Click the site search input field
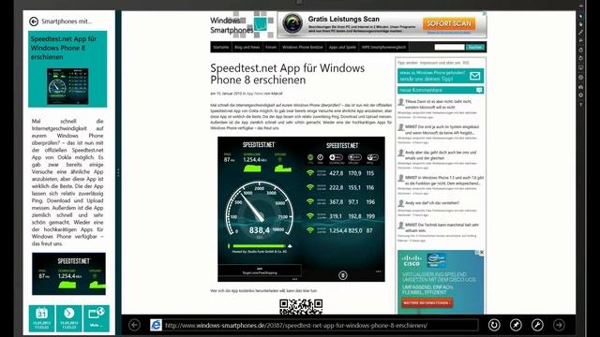Screen dimensions: 600x337 pyautogui.click(x=449, y=47)
